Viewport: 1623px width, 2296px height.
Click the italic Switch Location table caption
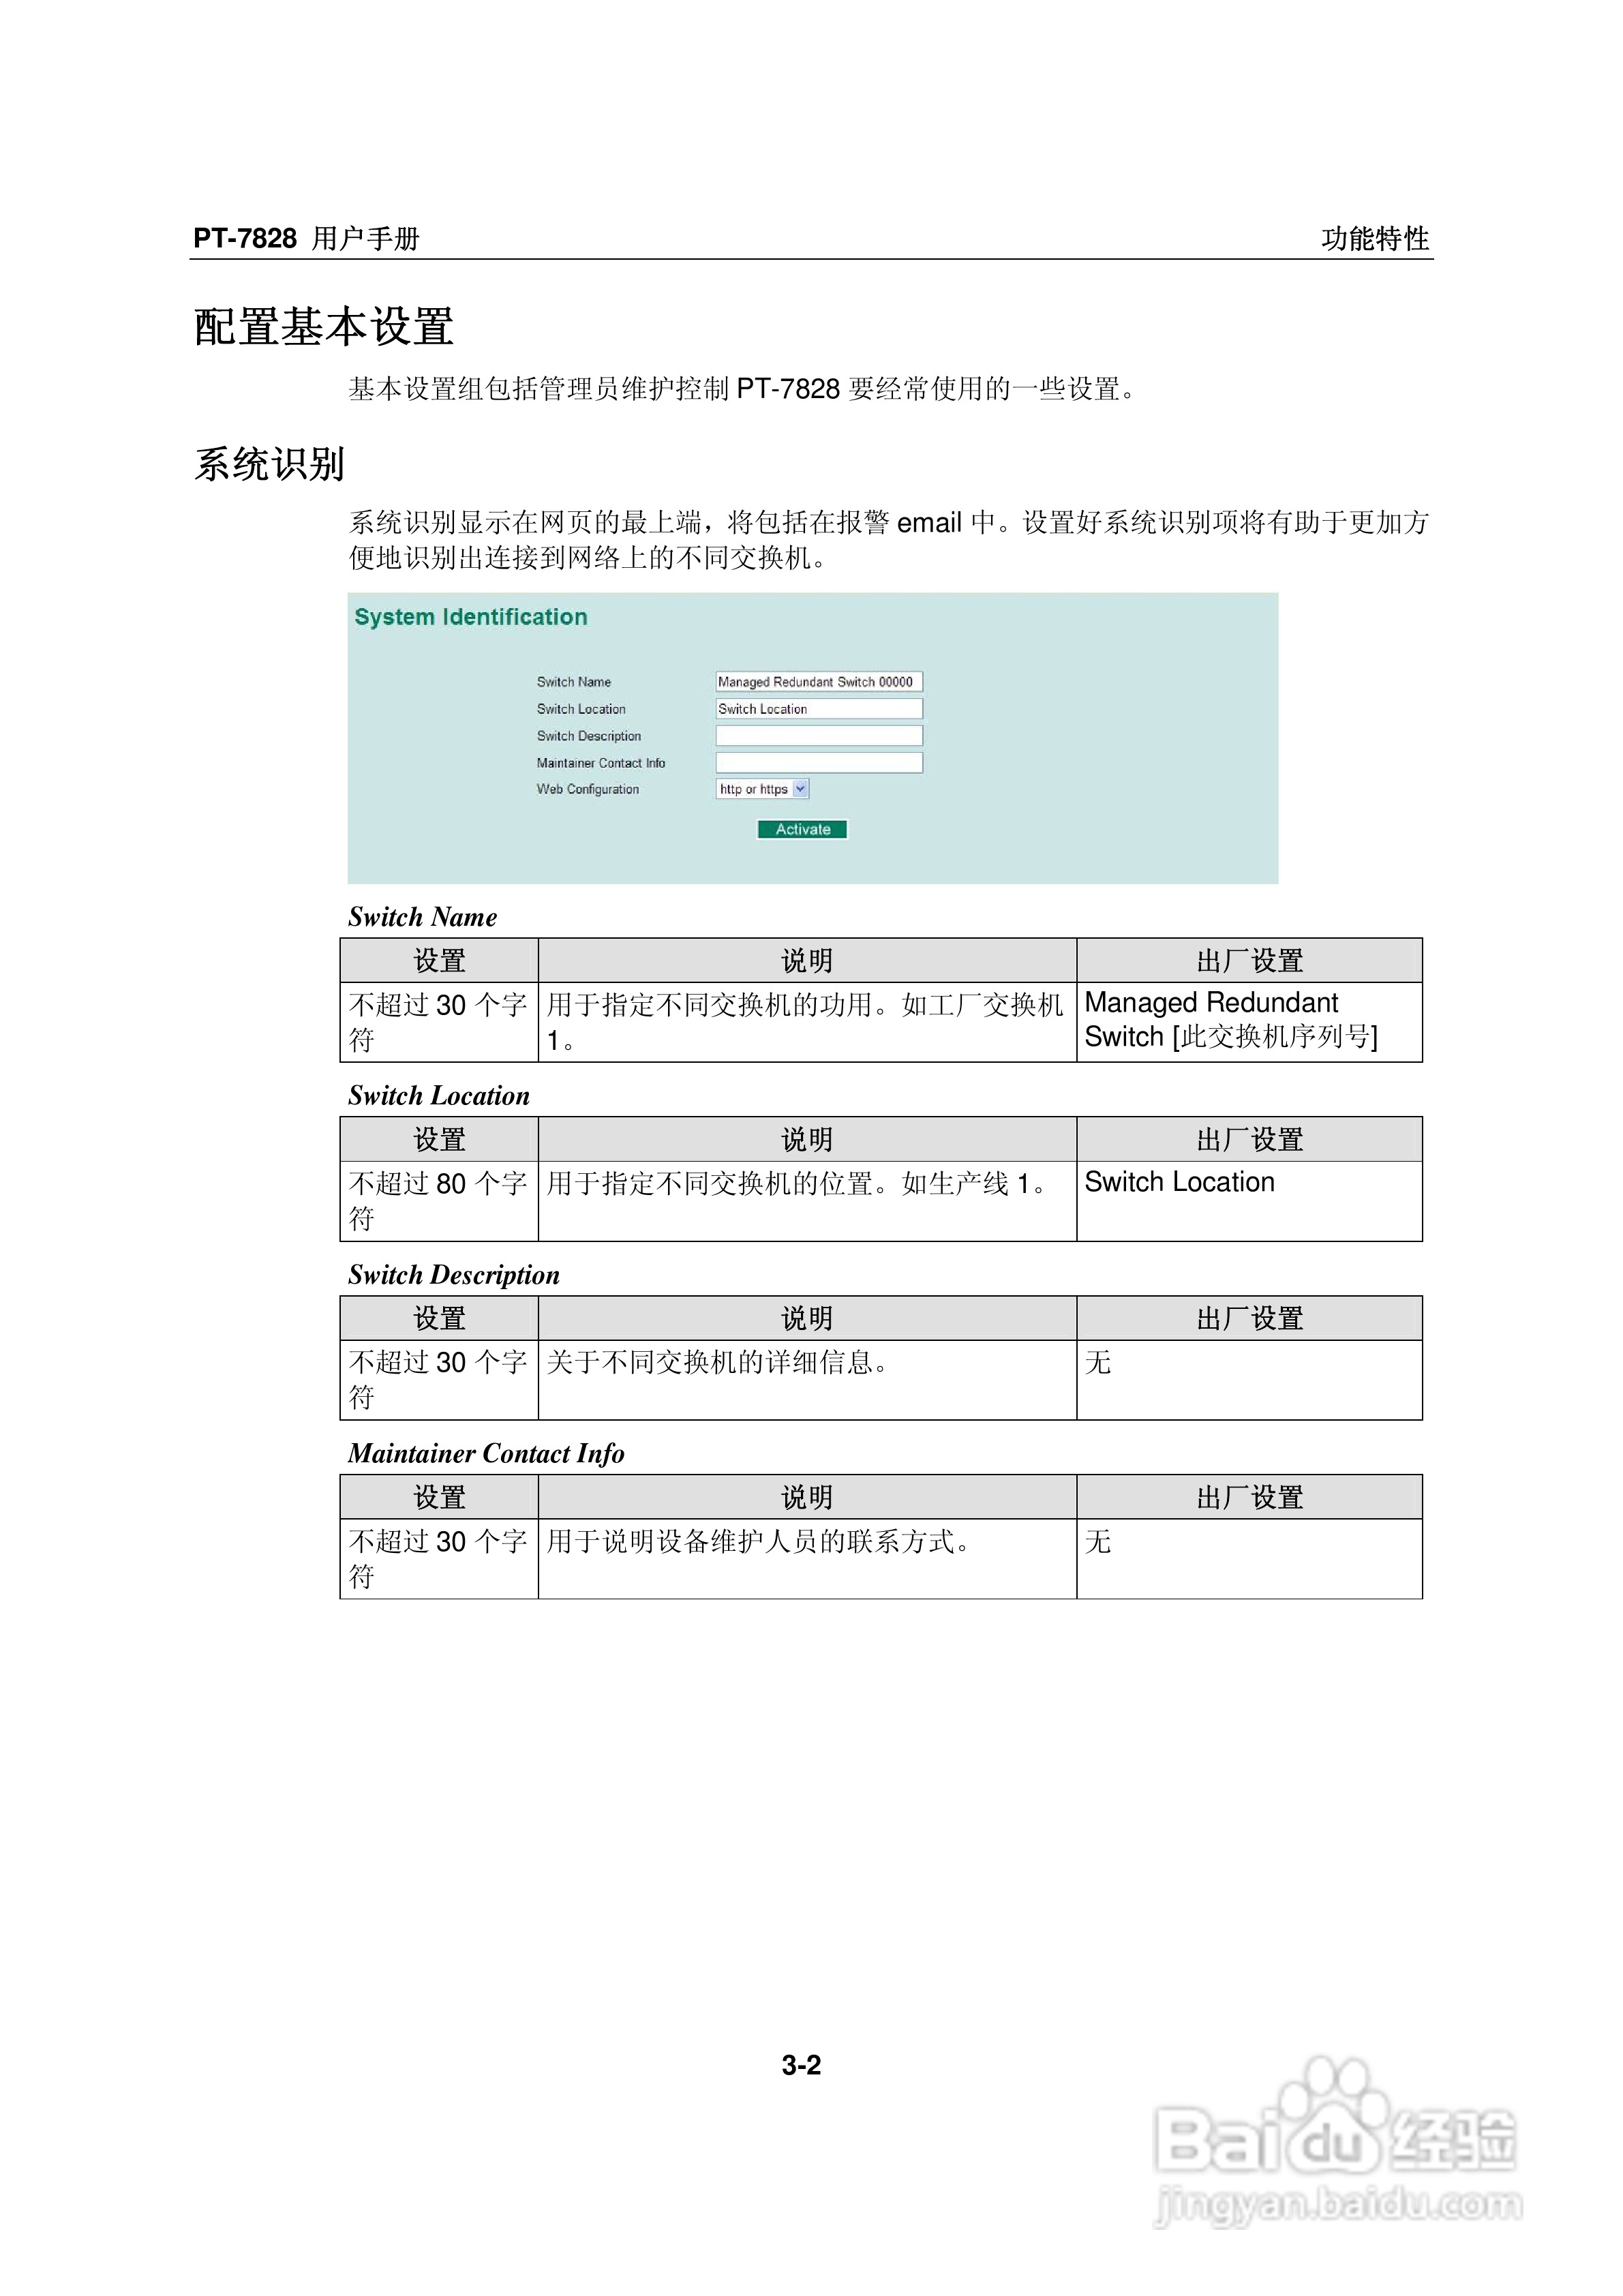tap(438, 1096)
